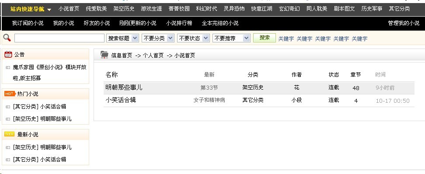
Task: Open the 站内快速导航 dropdown arrow
Action: pyautogui.click(x=49, y=10)
